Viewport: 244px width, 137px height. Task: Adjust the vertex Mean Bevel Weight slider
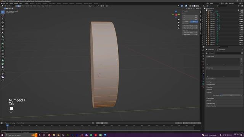point(190,26)
